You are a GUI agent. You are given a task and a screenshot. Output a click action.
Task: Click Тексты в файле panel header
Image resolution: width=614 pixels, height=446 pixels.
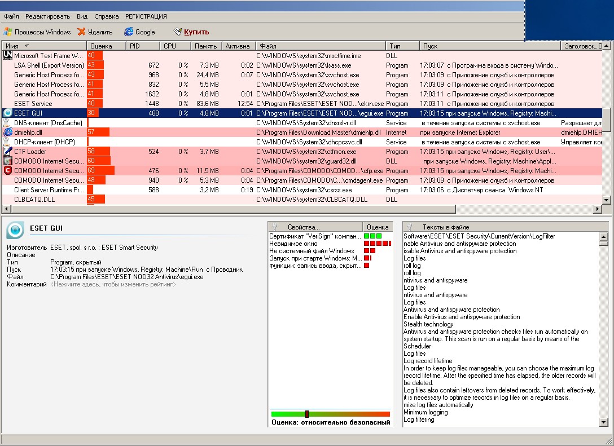tap(506, 227)
